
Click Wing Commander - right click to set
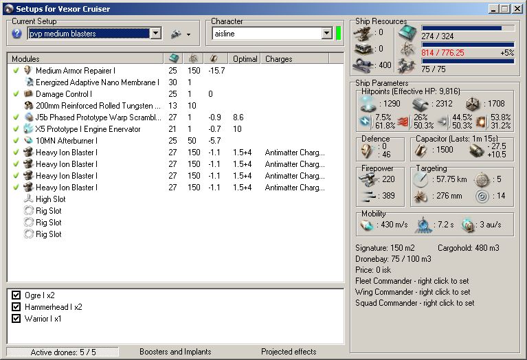pyautogui.click(x=413, y=292)
